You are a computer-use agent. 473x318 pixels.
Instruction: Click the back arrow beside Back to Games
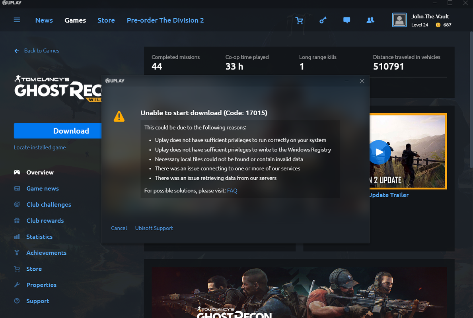tap(17, 50)
